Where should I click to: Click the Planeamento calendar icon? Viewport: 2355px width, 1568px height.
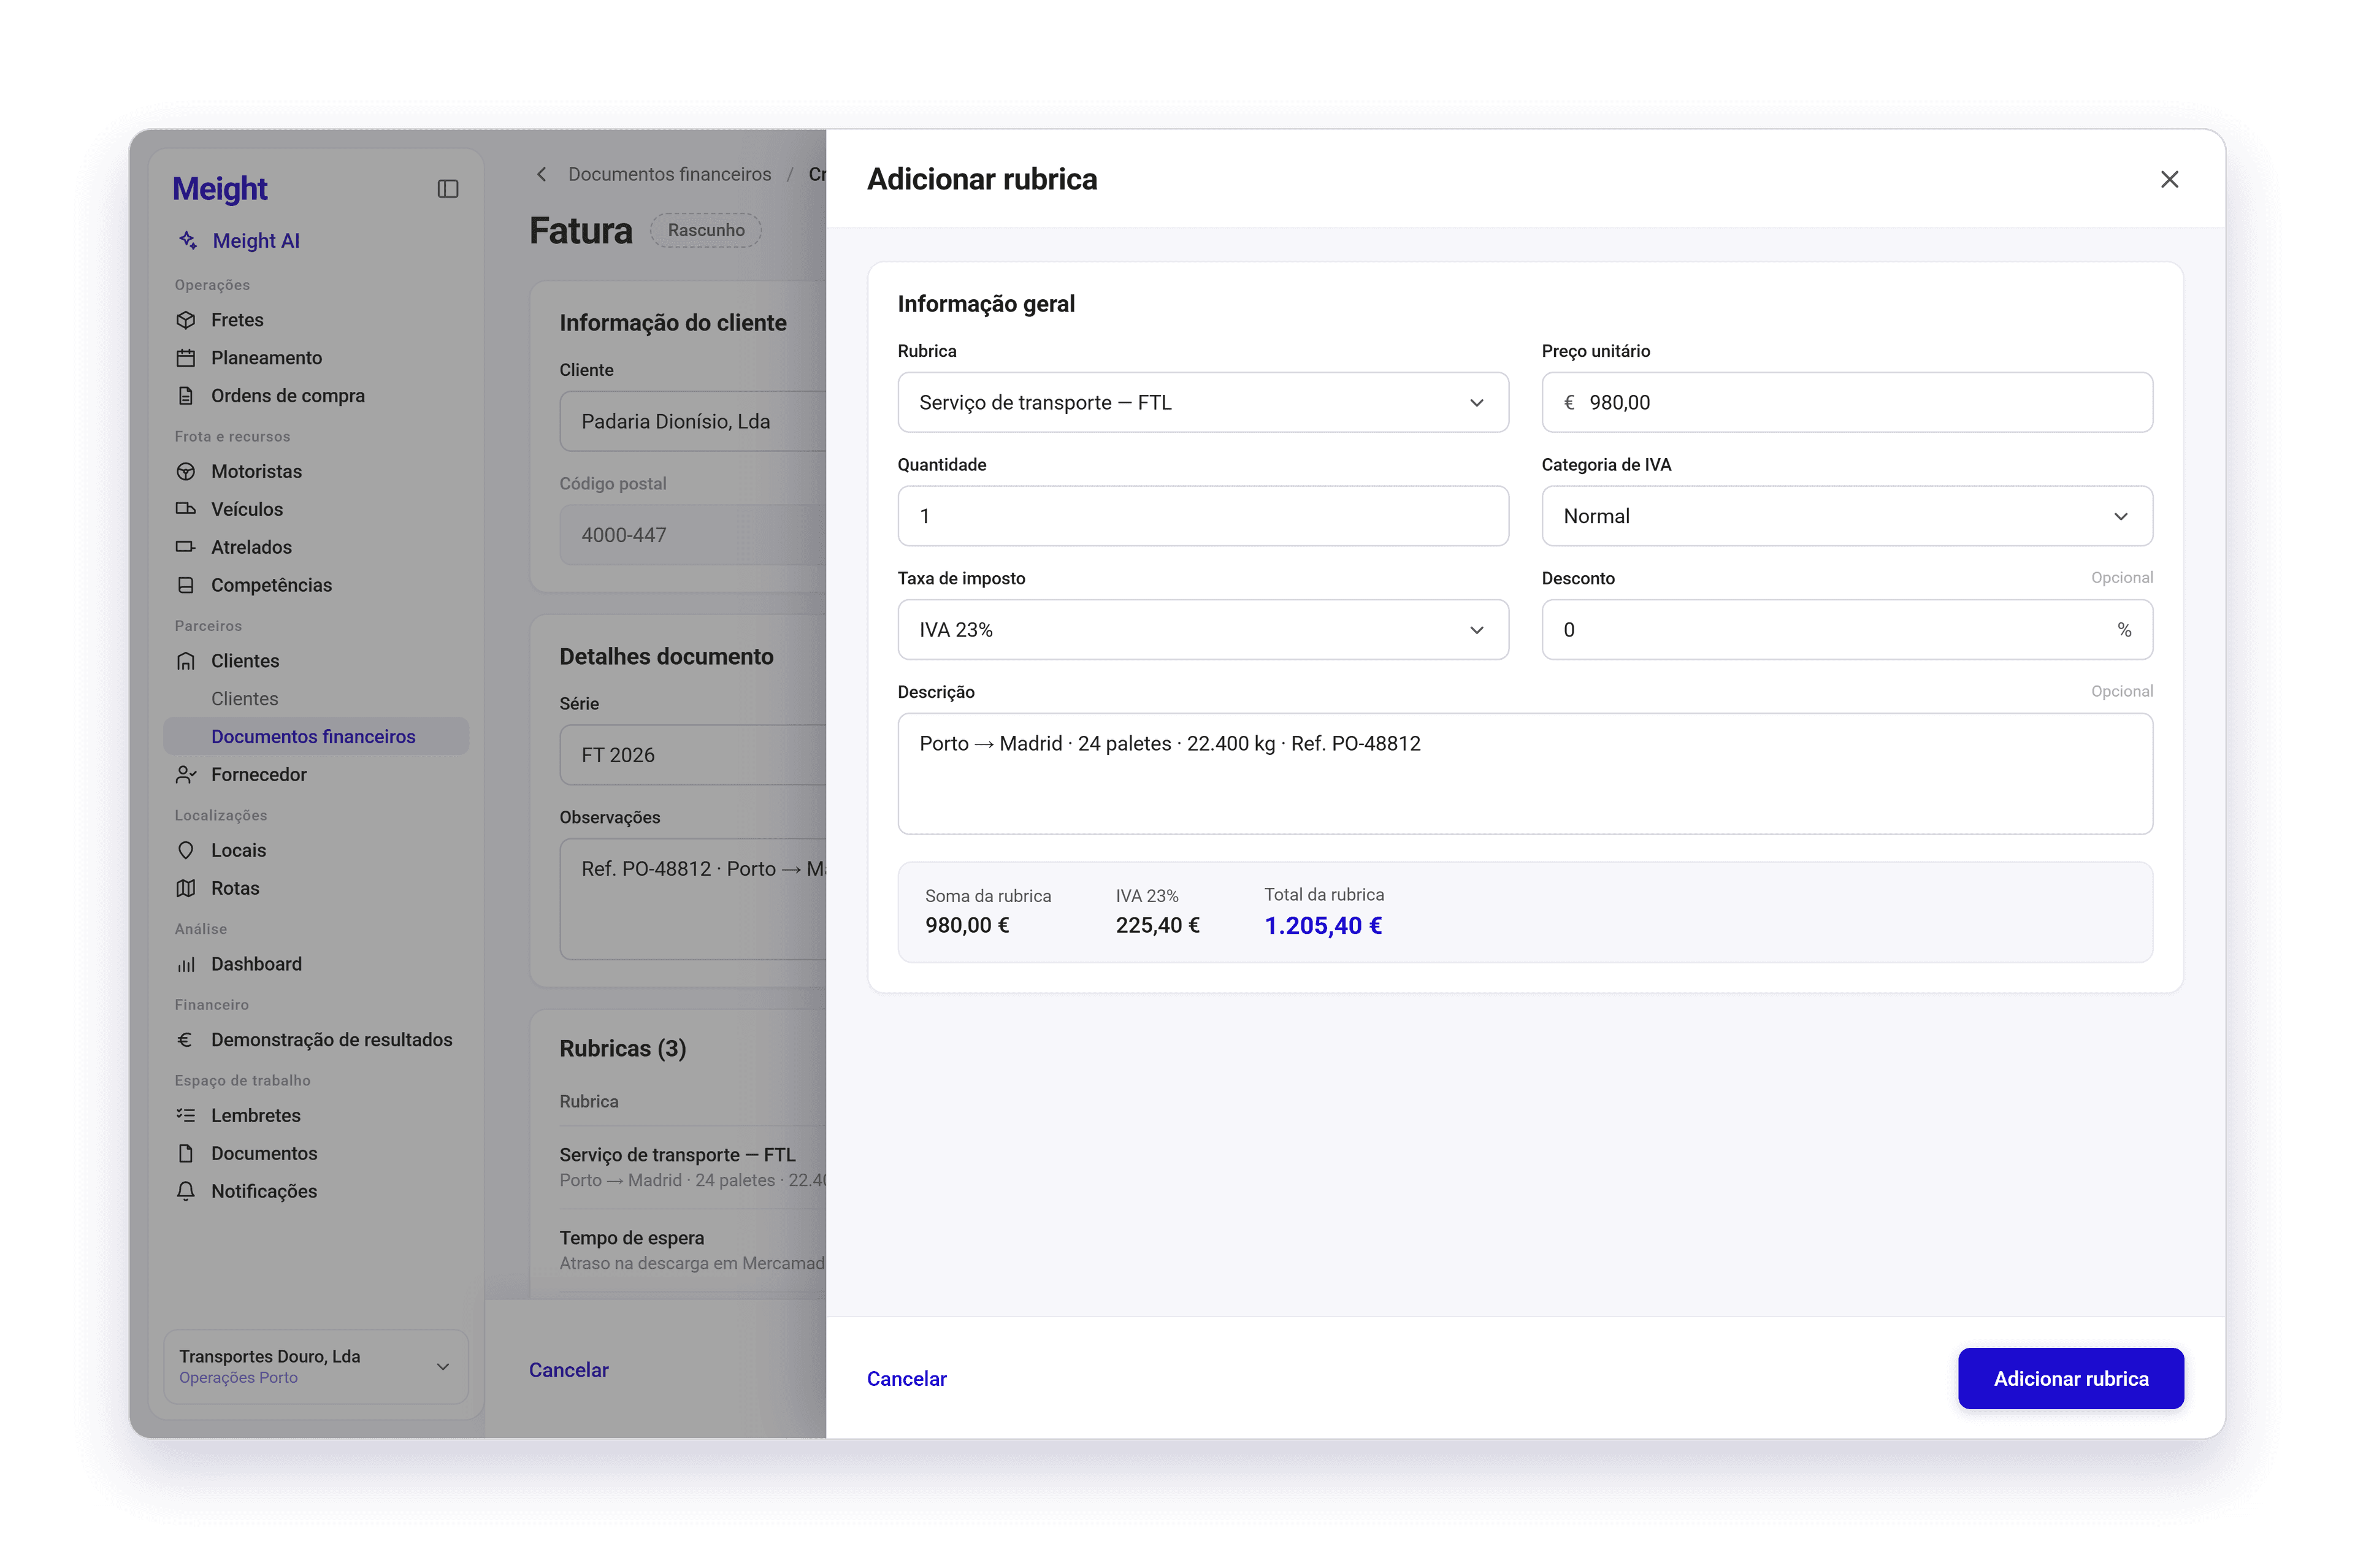point(186,358)
